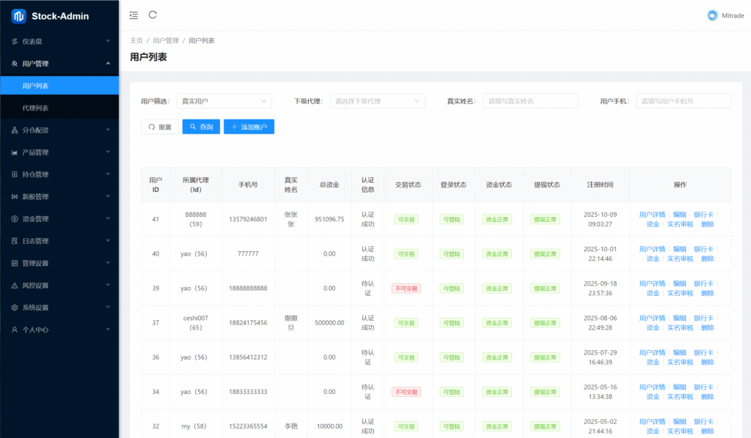The image size is (751, 438).
Task: Click the Mitrade user avatar icon
Action: pos(712,15)
